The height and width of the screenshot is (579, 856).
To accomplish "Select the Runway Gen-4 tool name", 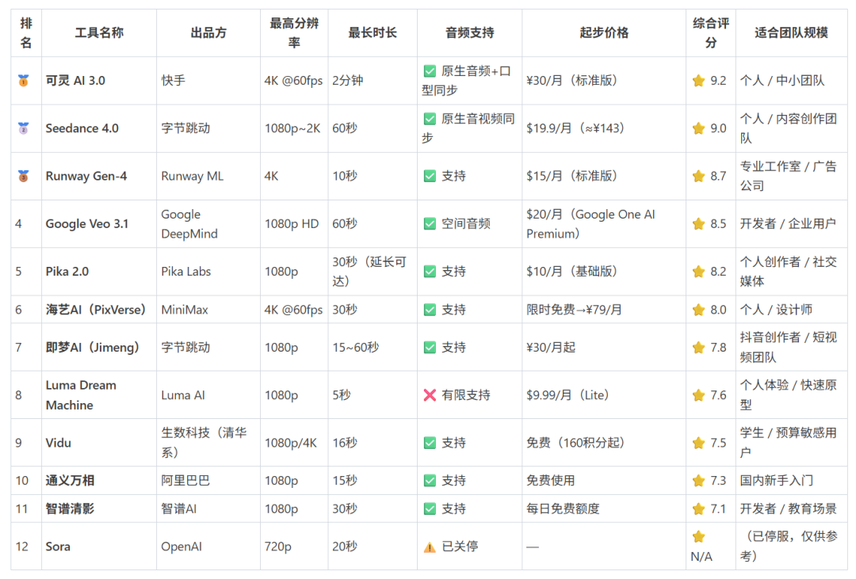I will pyautogui.click(x=86, y=176).
